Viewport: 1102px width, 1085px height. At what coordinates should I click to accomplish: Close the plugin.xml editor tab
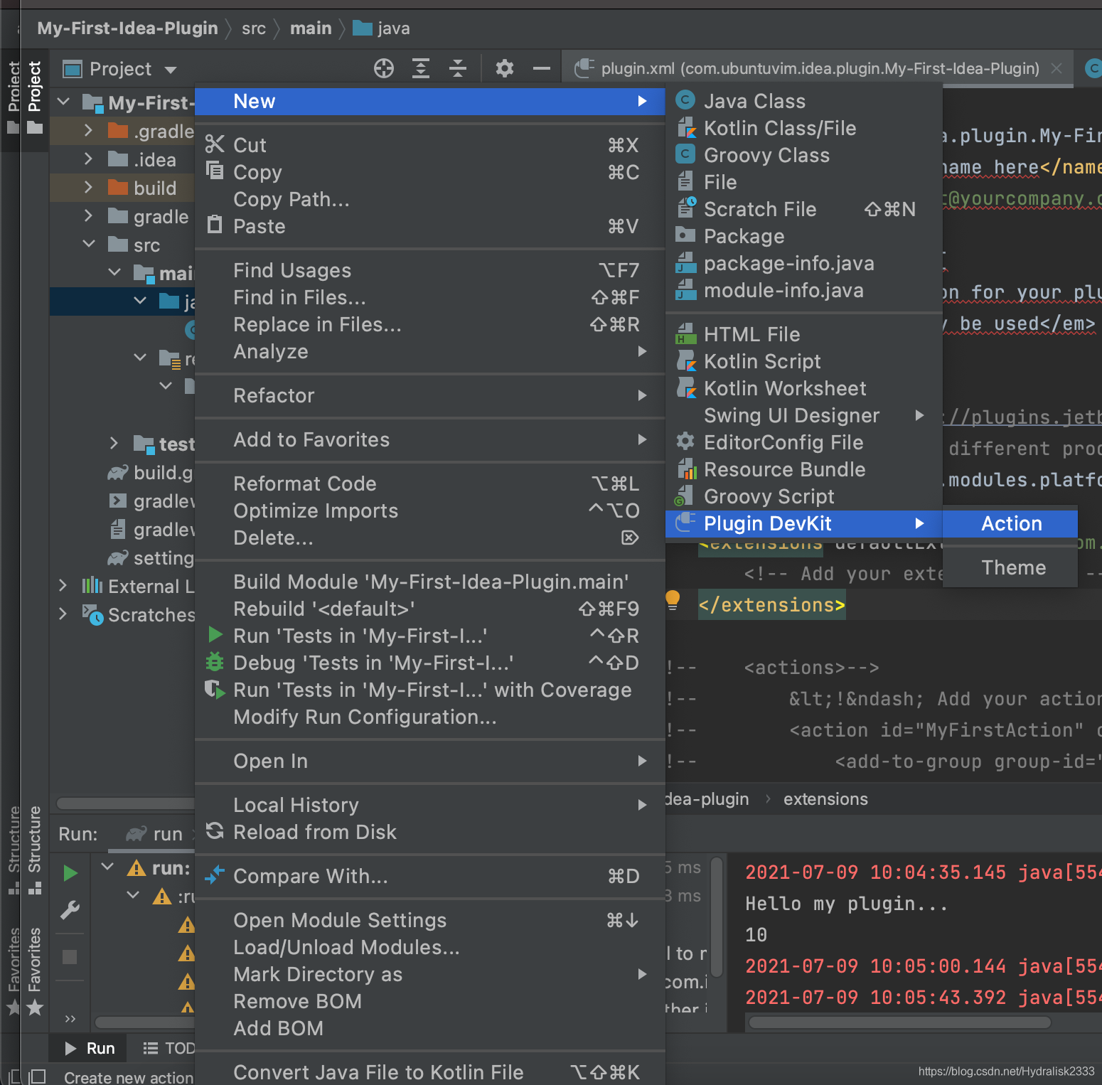coord(1056,68)
